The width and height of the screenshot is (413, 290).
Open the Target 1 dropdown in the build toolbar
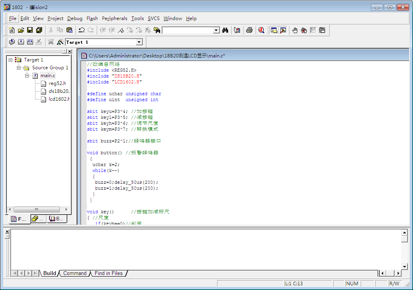coord(139,42)
